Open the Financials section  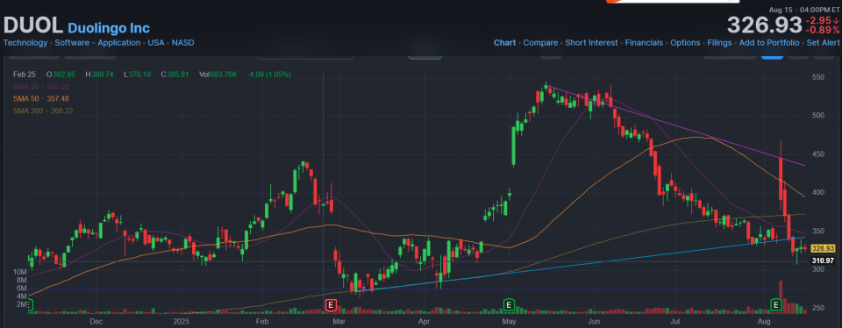644,43
